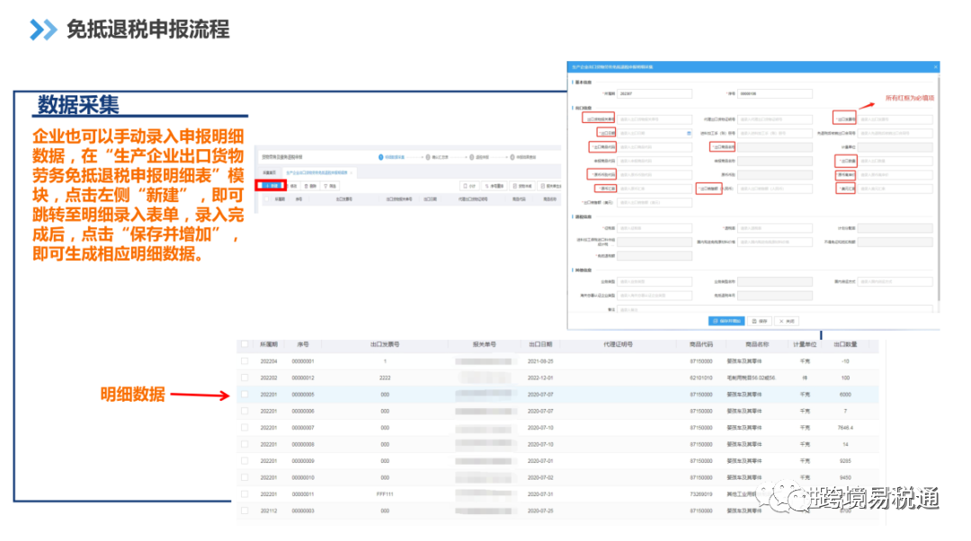
Task: Select the 生产企业出口货物劳务免抵退税申报明细表 tab
Action: click(x=317, y=173)
